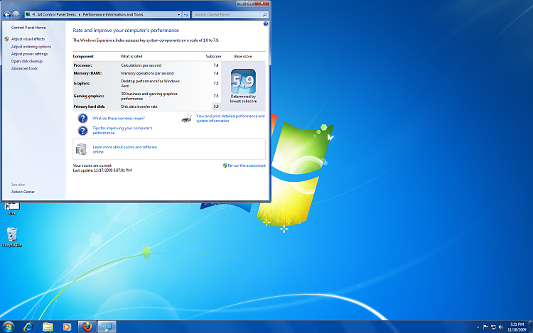Show hidden tray icons arrow
The height and width of the screenshot is (333, 533).
point(478,327)
